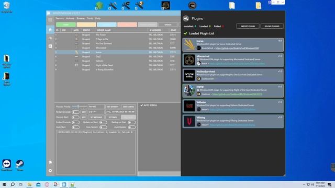This screenshot has width=335, height=188.
Task: Click the green Start server button
Action: [66, 25]
